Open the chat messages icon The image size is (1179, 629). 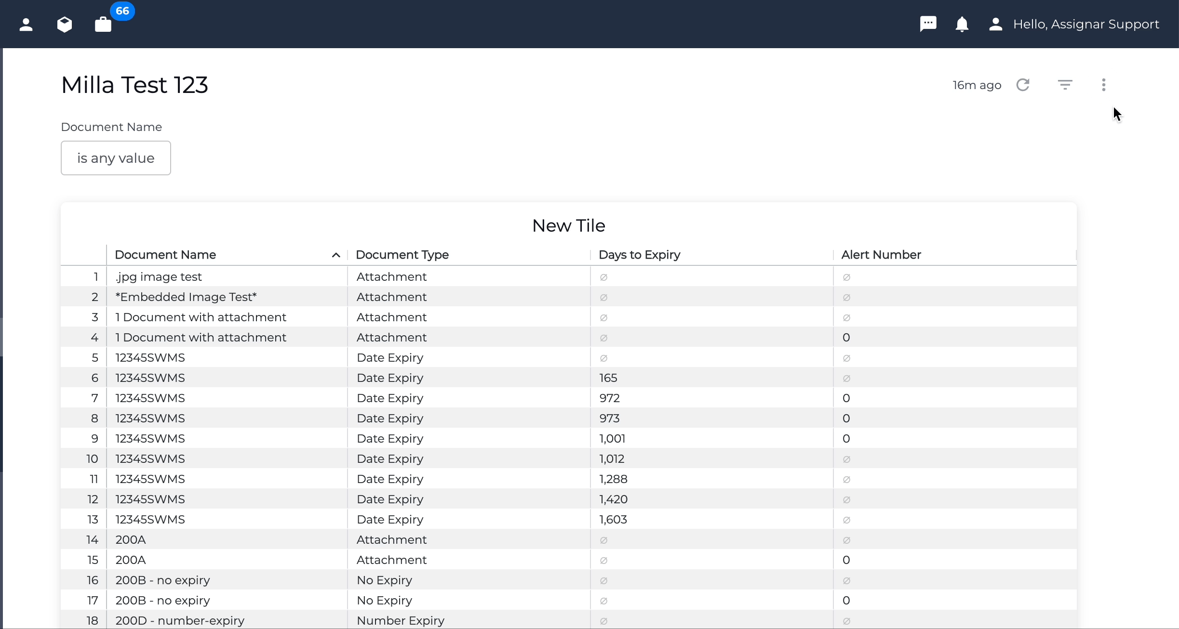(x=928, y=24)
